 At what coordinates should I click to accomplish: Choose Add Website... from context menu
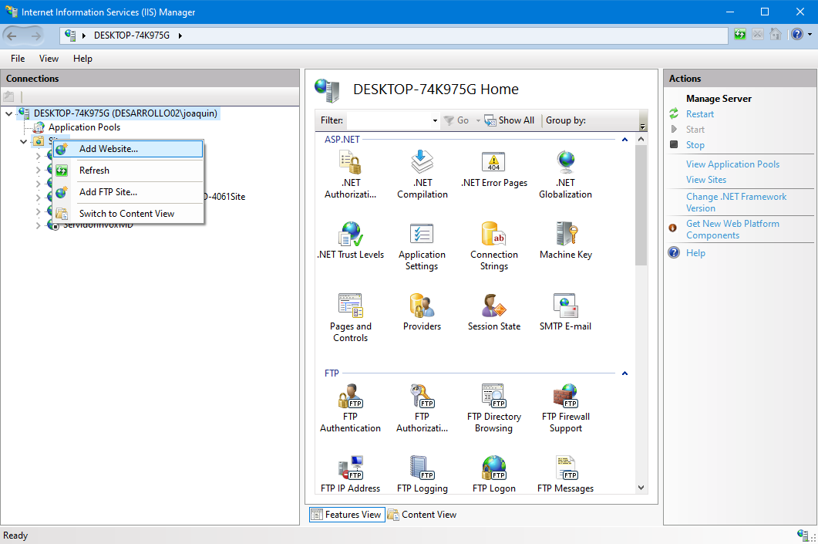tap(128, 149)
